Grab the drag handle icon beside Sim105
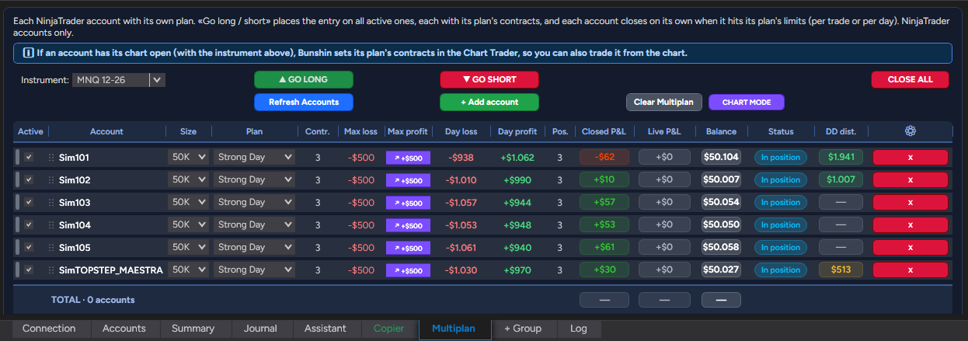This screenshot has height=341, width=968. point(52,247)
